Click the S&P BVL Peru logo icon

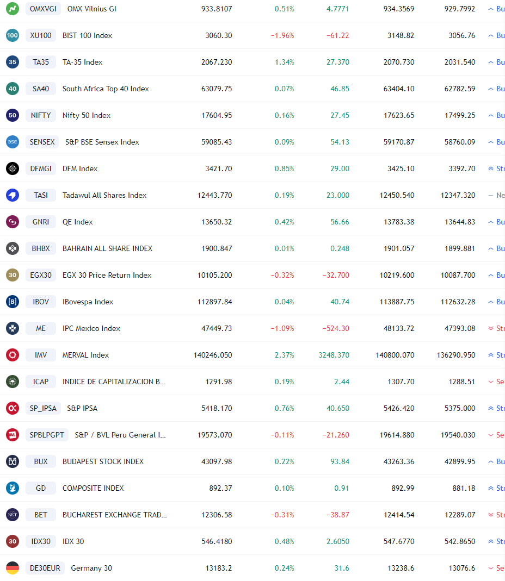click(x=13, y=435)
